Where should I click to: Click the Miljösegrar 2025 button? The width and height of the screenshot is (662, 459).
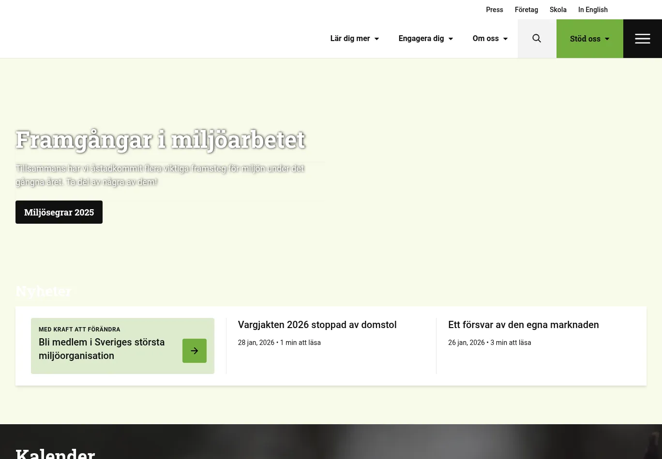pyautogui.click(x=59, y=212)
